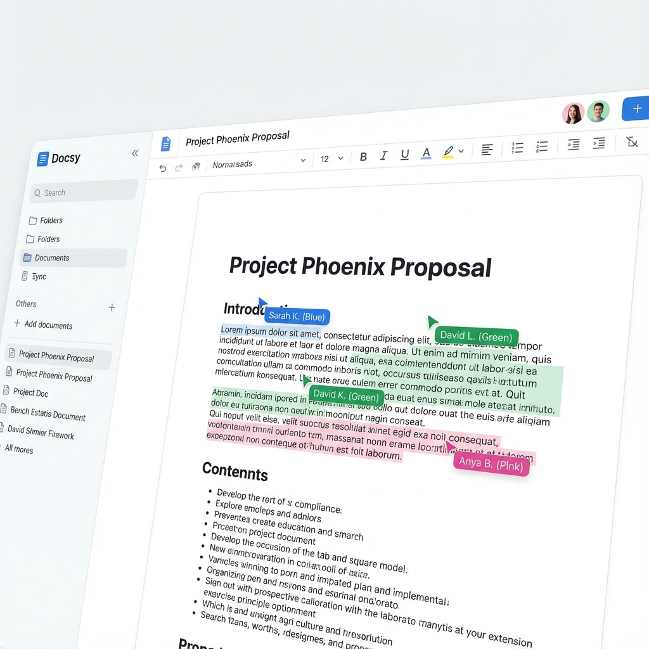
Task: Open the paragraph style dropdown
Action: coord(259,163)
